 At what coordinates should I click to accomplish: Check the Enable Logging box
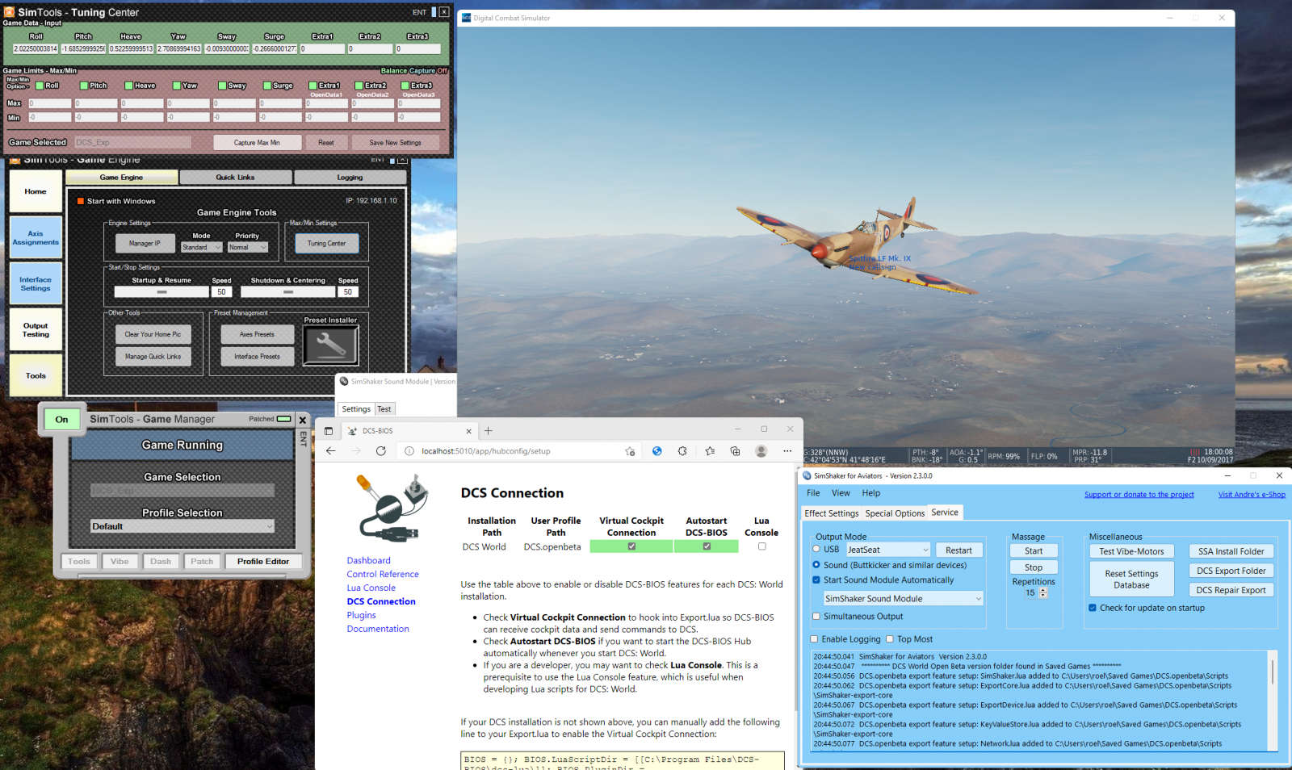[x=814, y=638]
